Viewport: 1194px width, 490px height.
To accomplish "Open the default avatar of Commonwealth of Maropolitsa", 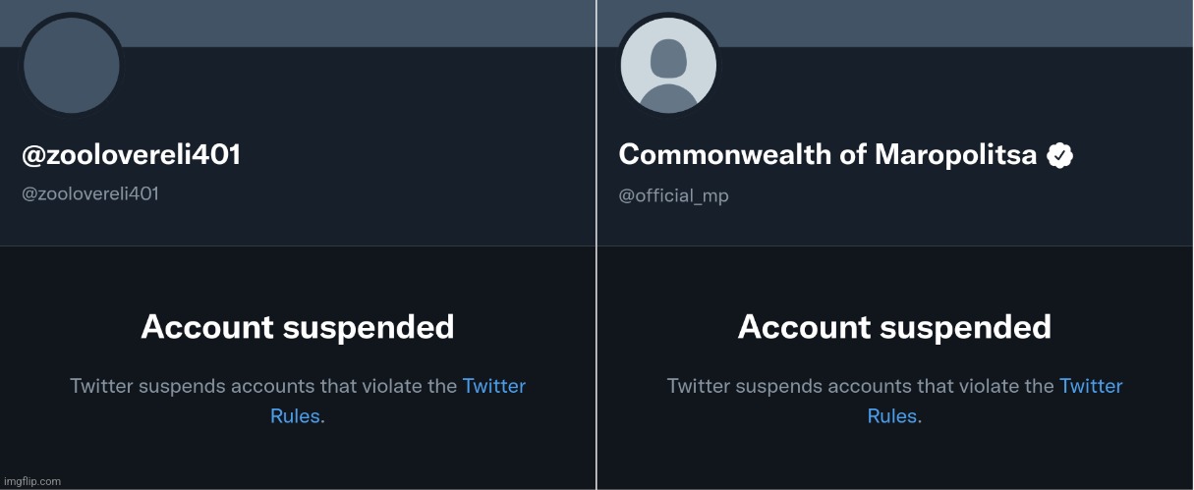I will coord(668,66).
